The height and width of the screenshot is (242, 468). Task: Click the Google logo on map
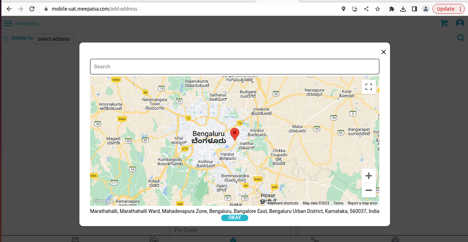[x=103, y=201]
